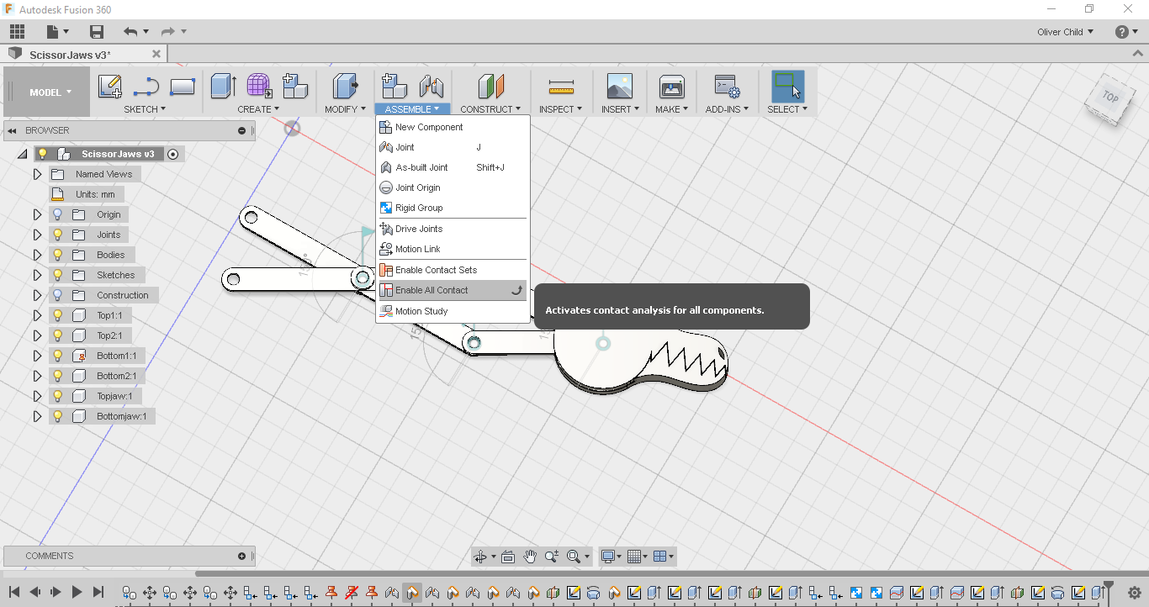Select the Pan hand tool
1149x607 pixels.
point(530,556)
